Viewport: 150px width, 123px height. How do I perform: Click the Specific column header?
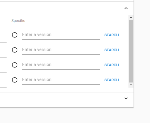18,21
